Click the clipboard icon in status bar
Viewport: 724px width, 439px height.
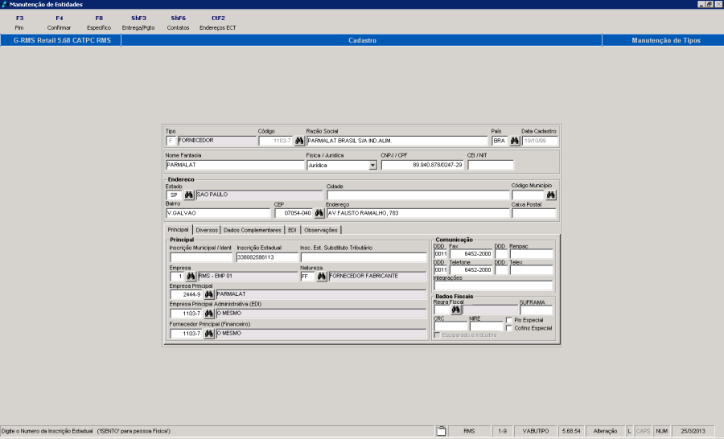442,431
